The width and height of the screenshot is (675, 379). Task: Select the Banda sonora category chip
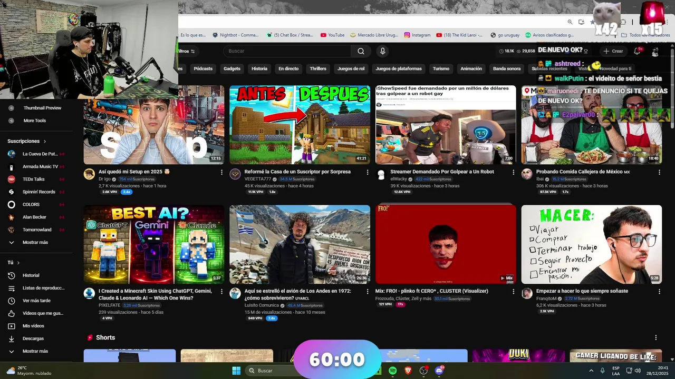pos(507,68)
